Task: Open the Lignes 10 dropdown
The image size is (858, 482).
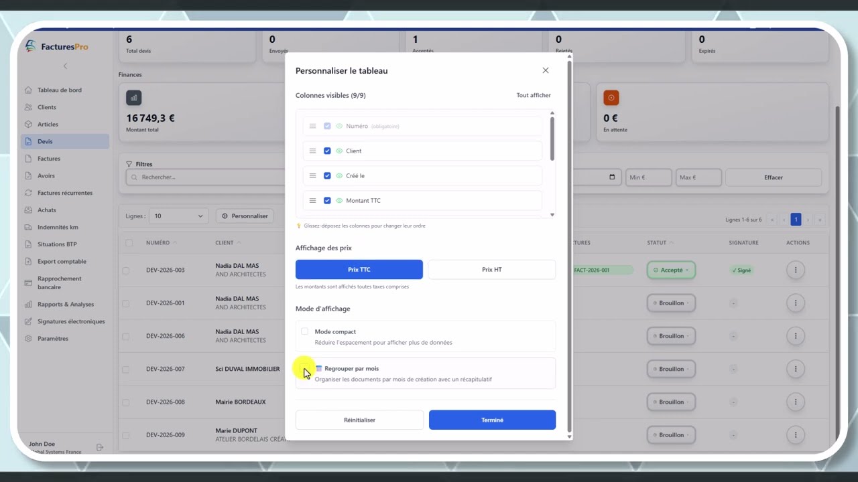Action: tap(178, 216)
